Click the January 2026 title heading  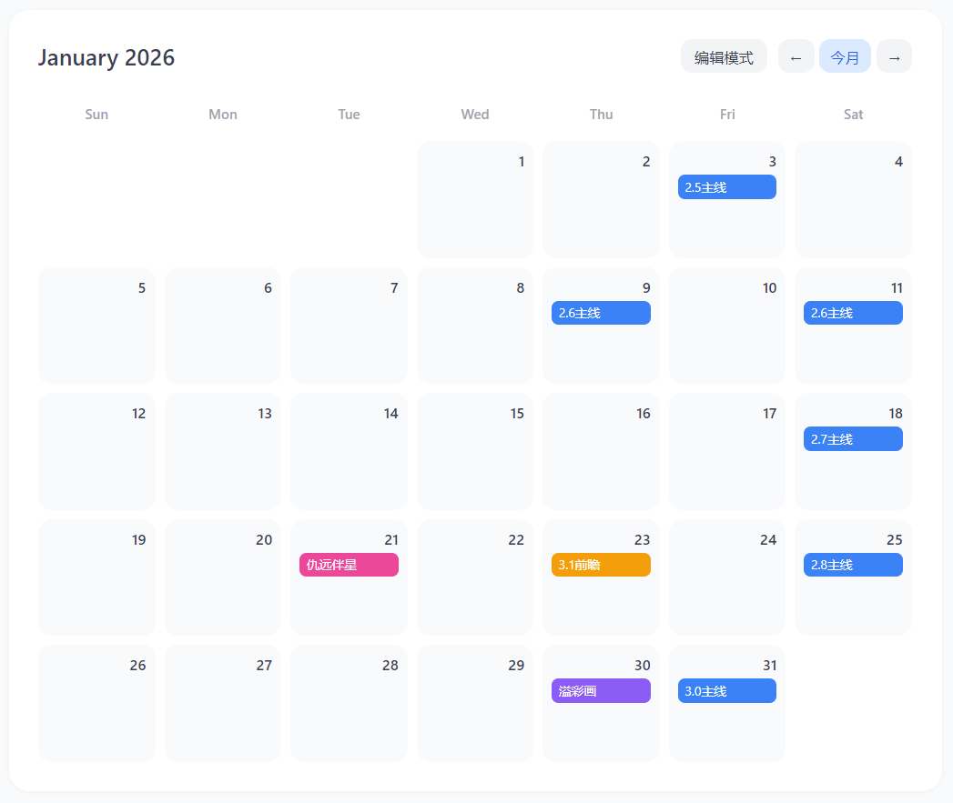pyautogui.click(x=106, y=58)
